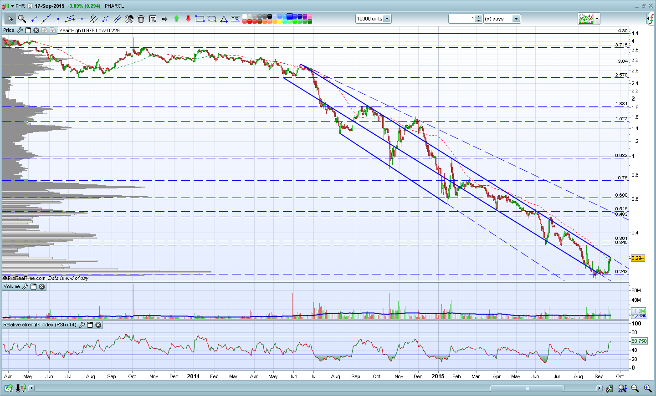656x396 pixels.
Task: Select the text annotation tool
Action: 153,19
